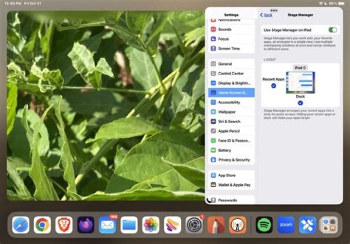The image size is (350, 244).
Task: Open Accessibility settings
Action: coord(231,102)
